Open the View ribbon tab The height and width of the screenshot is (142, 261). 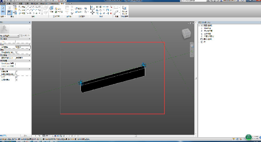pos(21,4)
